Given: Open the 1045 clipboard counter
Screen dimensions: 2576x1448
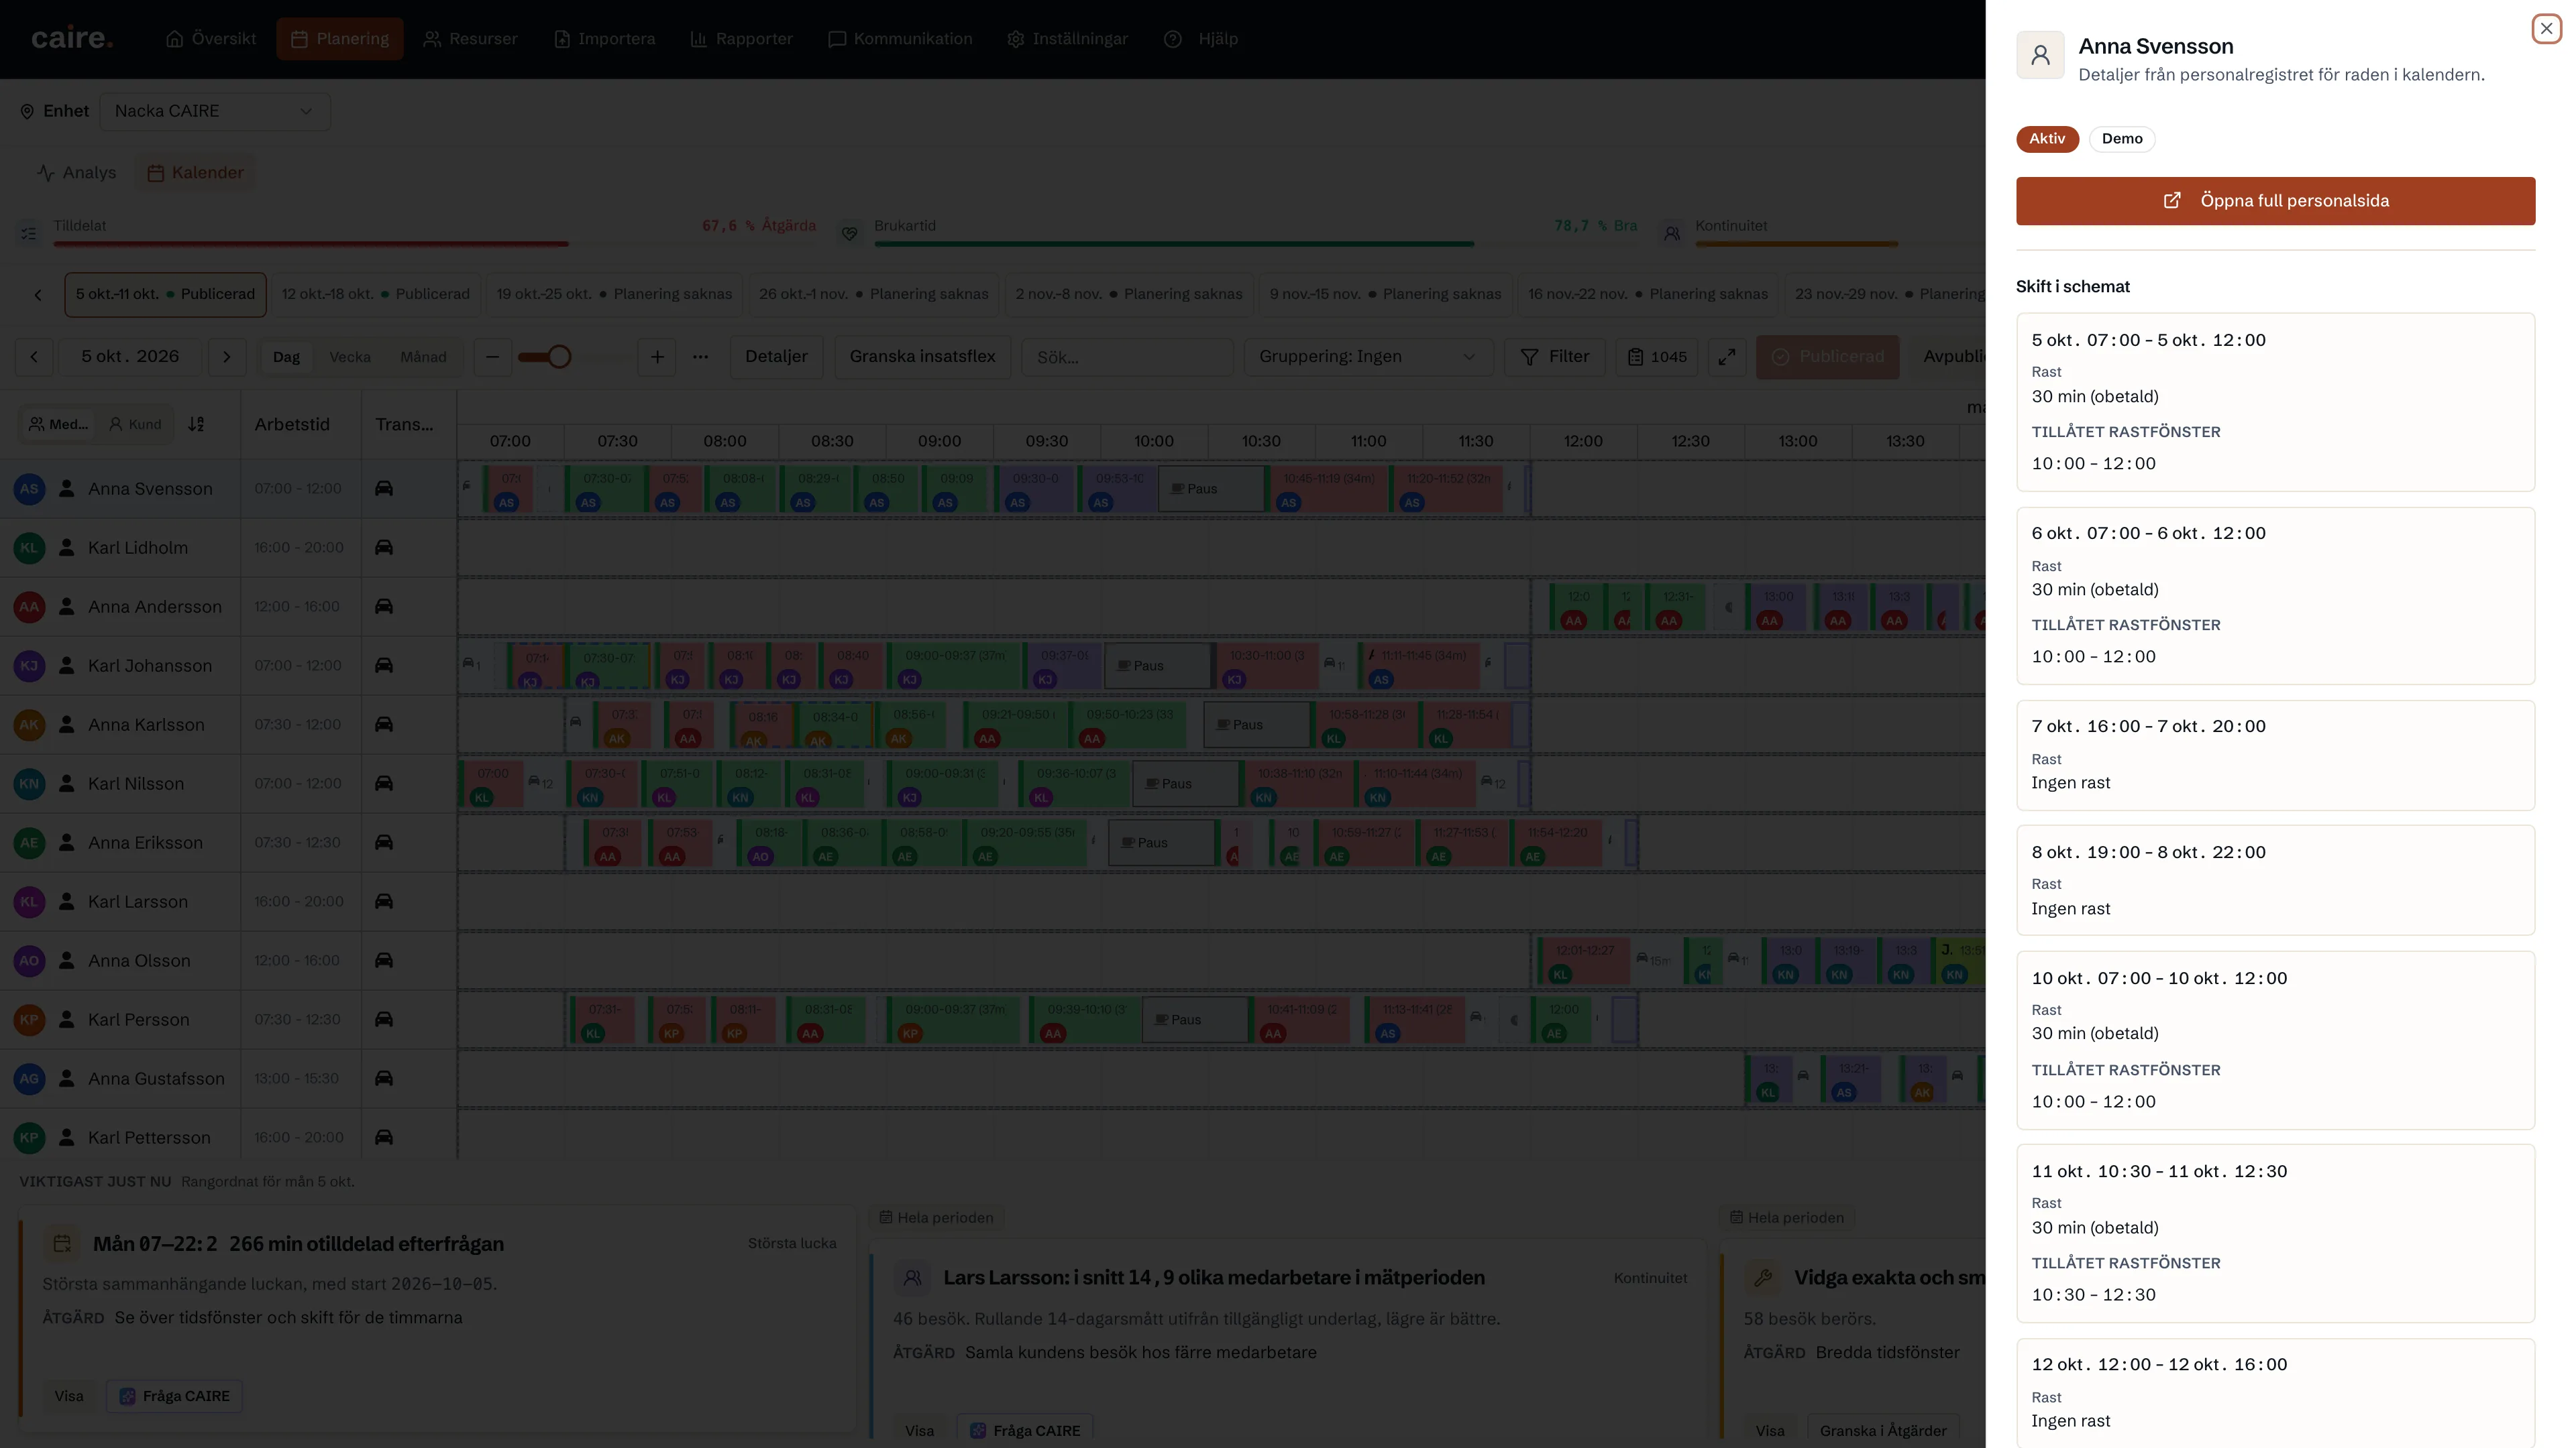Looking at the screenshot, I should pyautogui.click(x=1657, y=357).
